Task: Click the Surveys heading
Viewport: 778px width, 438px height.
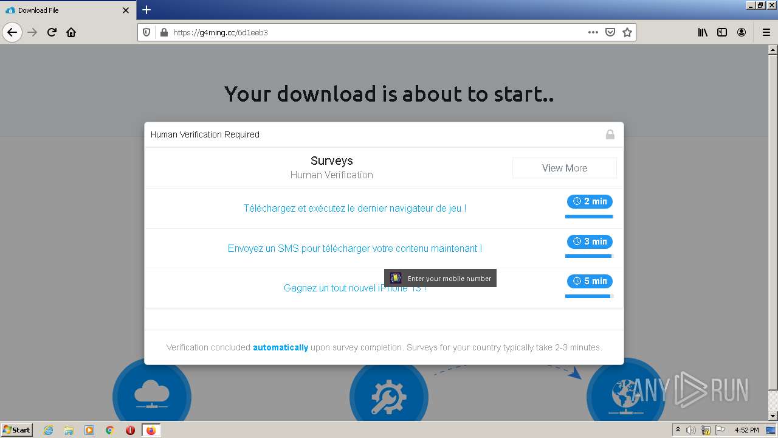Action: 332,161
